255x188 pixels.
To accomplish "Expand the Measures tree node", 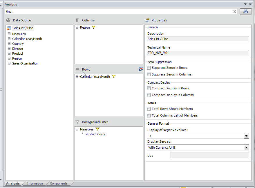I will (x=9, y=34).
